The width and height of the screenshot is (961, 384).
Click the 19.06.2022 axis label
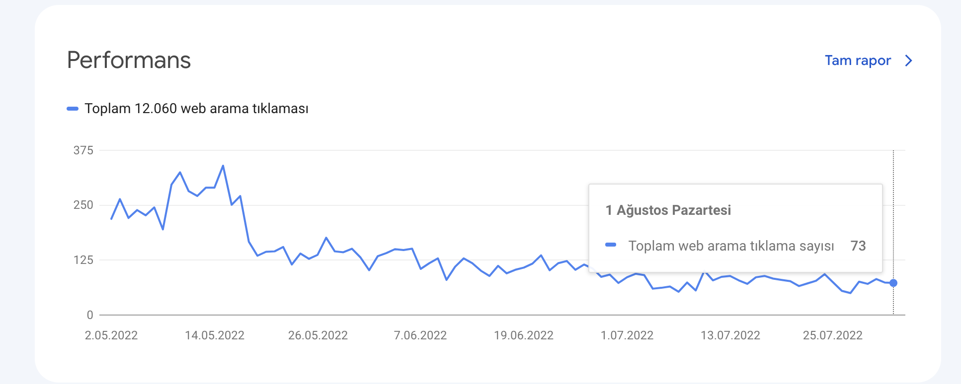click(524, 335)
